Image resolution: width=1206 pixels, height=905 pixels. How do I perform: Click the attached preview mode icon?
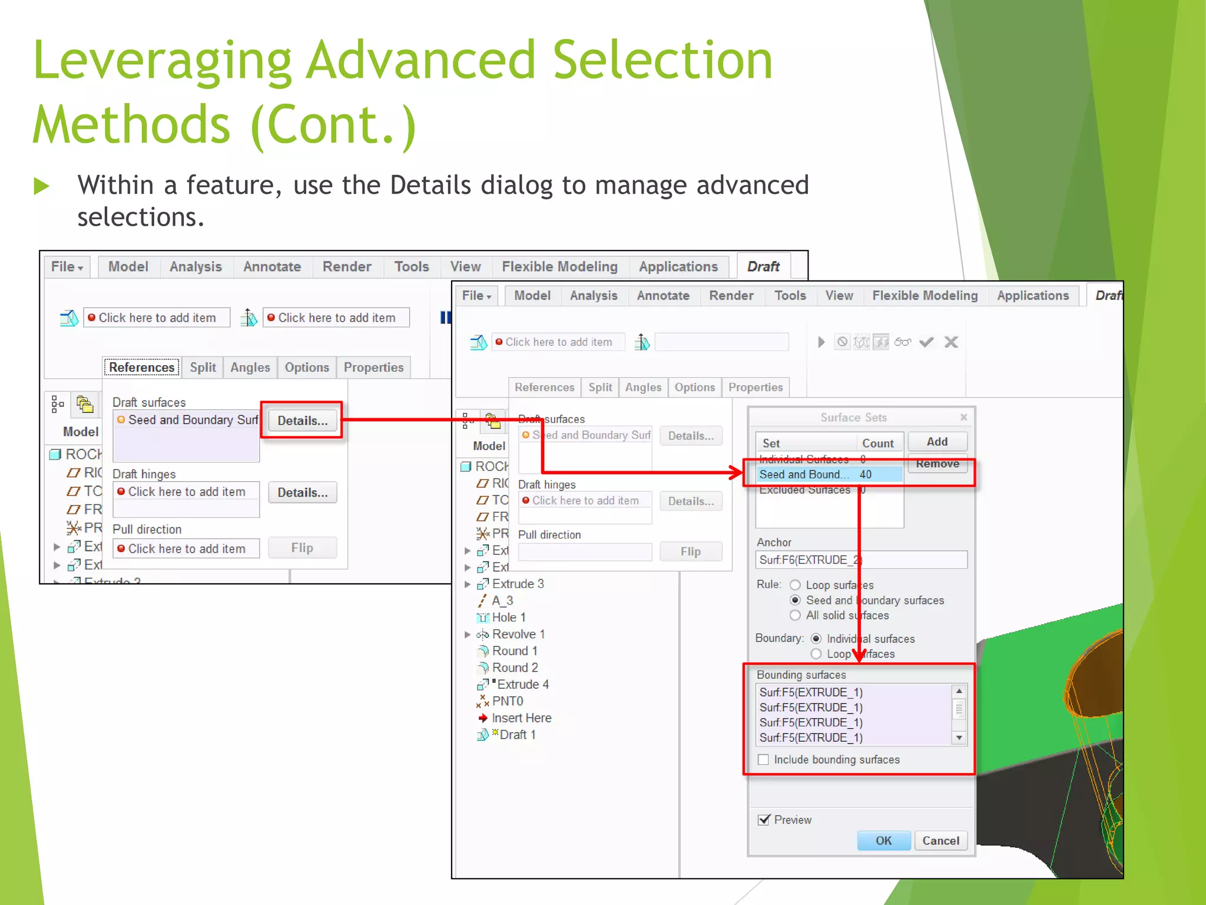(881, 342)
